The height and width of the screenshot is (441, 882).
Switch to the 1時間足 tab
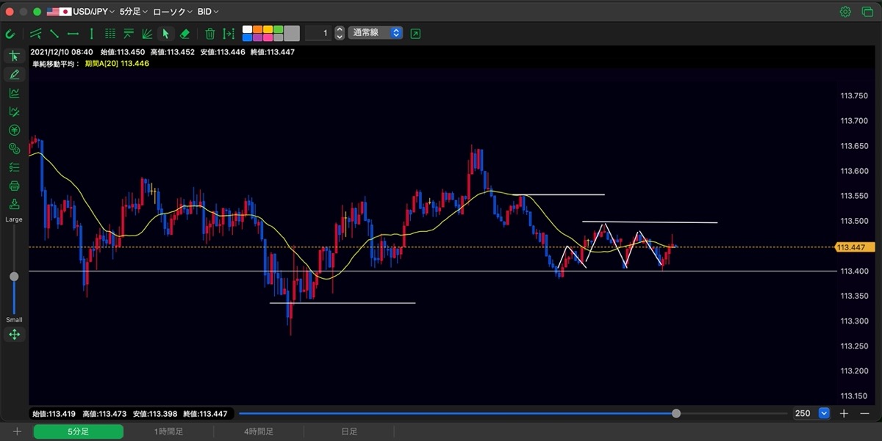coord(168,431)
